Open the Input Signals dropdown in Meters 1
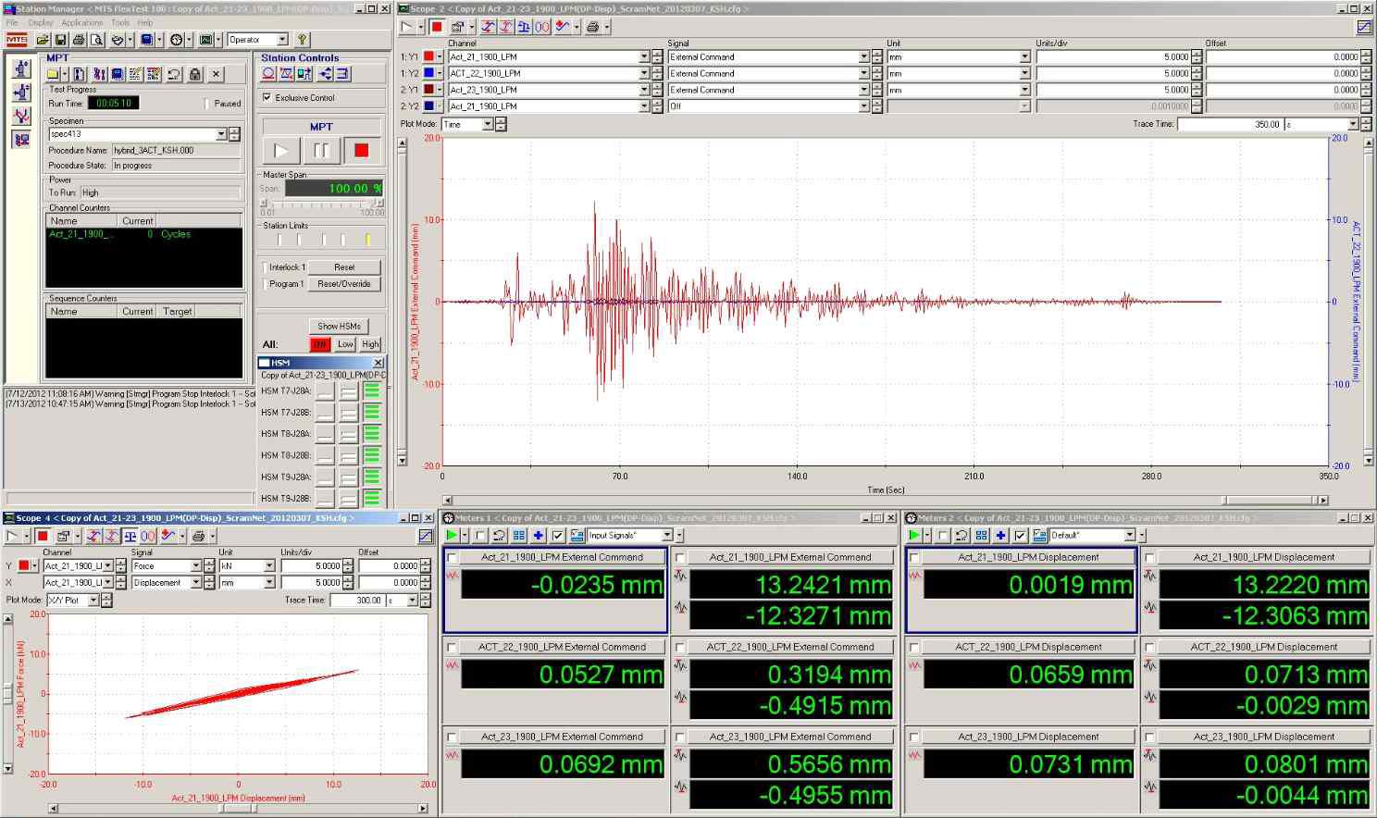 tap(667, 535)
